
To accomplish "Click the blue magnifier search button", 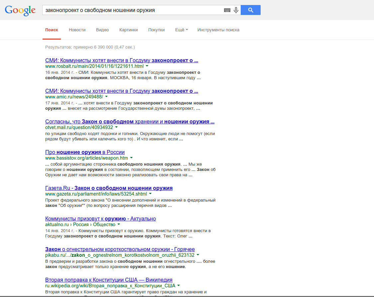I will (250, 10).
